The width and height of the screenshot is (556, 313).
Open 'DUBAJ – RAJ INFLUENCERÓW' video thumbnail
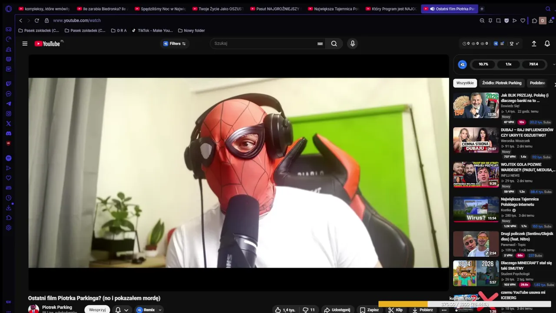click(x=476, y=140)
